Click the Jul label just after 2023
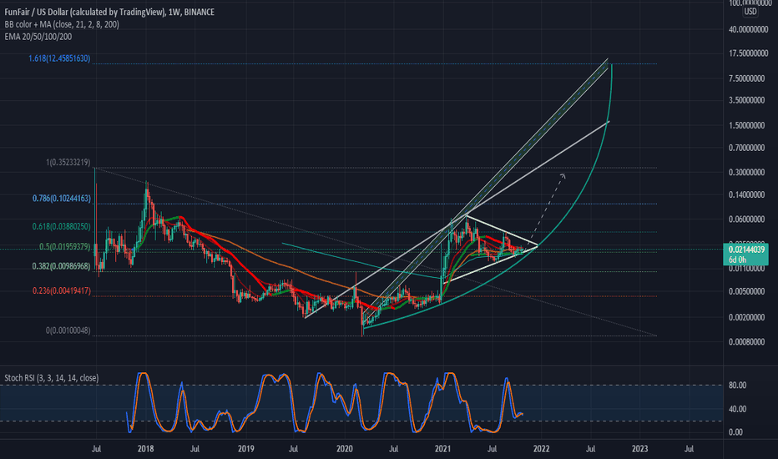 tap(689, 449)
